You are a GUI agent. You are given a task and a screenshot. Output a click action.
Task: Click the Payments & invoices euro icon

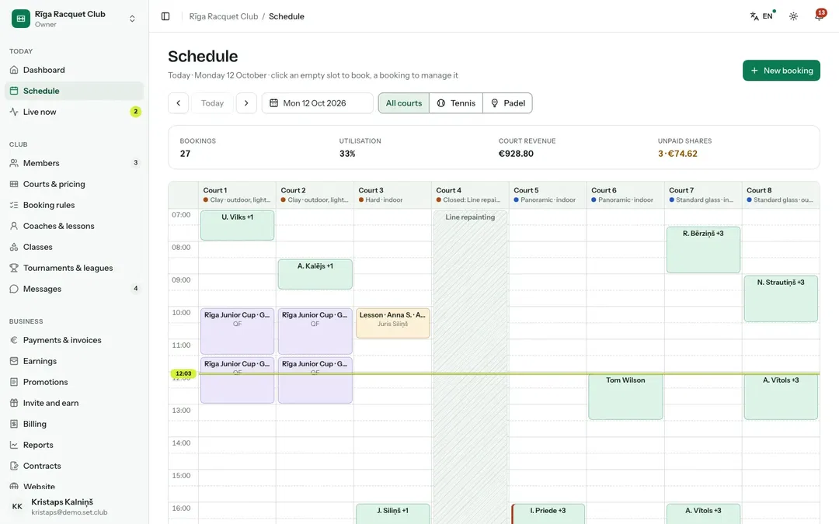14,340
